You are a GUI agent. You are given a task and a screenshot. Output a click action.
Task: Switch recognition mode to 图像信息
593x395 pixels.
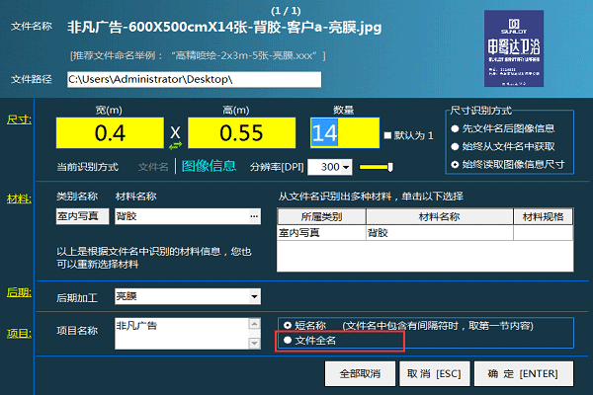pos(209,166)
